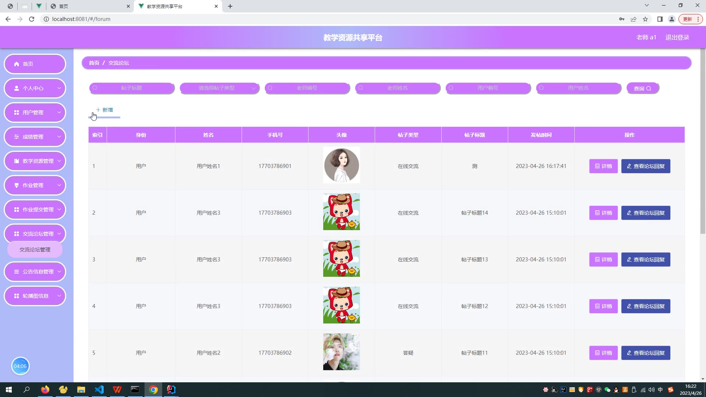Switch to the 首页 browser tab
The image size is (706, 397).
click(x=88, y=6)
